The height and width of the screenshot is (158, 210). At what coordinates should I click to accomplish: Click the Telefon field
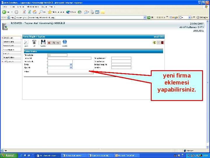121,68
